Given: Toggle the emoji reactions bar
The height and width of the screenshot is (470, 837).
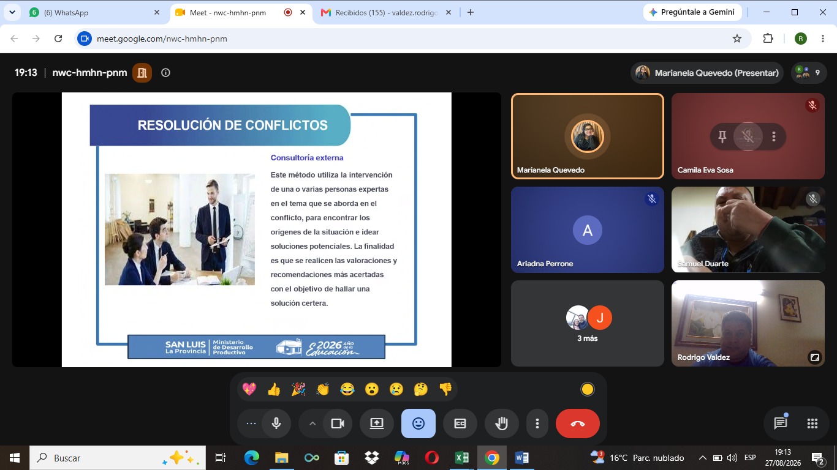Looking at the screenshot, I should tap(418, 423).
